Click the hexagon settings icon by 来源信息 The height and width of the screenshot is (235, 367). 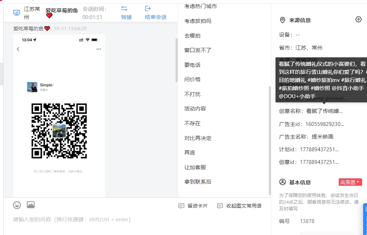tap(358, 19)
